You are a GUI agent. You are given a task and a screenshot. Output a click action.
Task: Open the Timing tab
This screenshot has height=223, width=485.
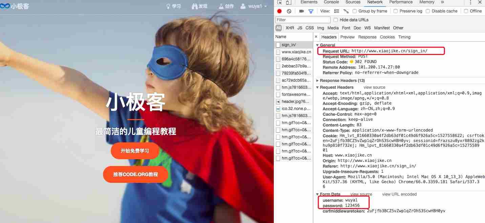pyautogui.click(x=404, y=37)
